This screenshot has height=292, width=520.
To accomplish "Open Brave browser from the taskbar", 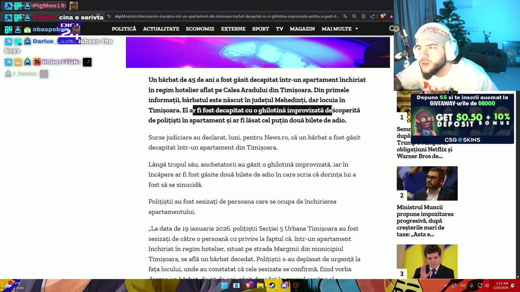I will 248,286.
